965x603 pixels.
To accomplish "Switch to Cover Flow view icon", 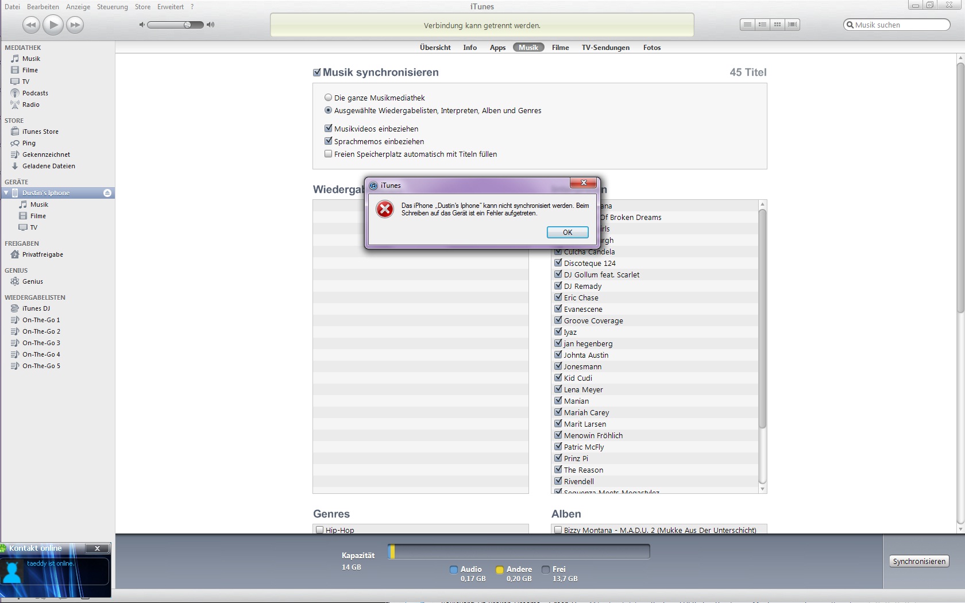I will (793, 25).
